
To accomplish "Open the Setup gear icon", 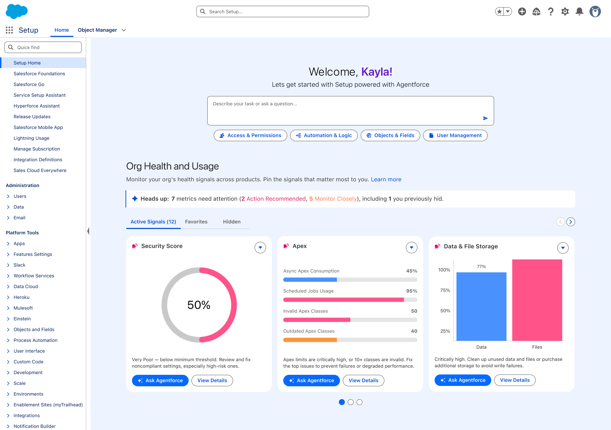I will point(565,11).
